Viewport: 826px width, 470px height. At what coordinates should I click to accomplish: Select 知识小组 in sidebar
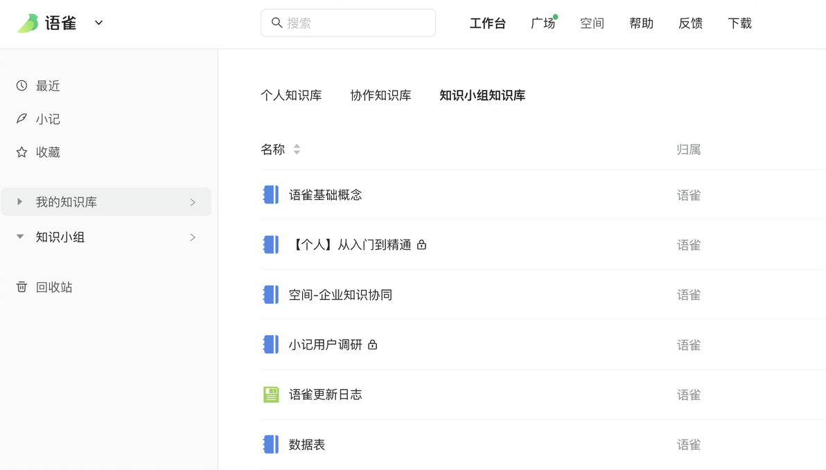click(x=60, y=237)
